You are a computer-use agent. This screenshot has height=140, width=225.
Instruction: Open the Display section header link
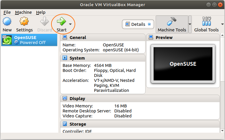point(77,99)
